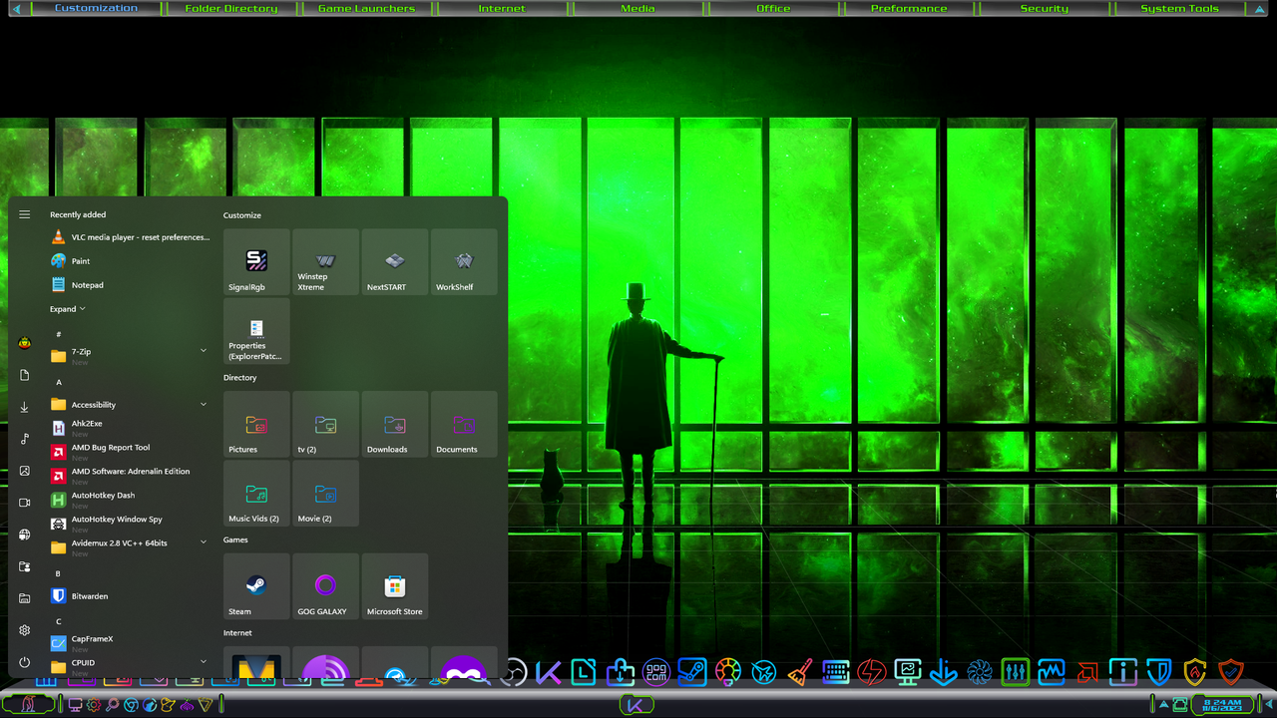The height and width of the screenshot is (718, 1277).
Task: Jump to letter A in app list
Action: click(x=59, y=382)
